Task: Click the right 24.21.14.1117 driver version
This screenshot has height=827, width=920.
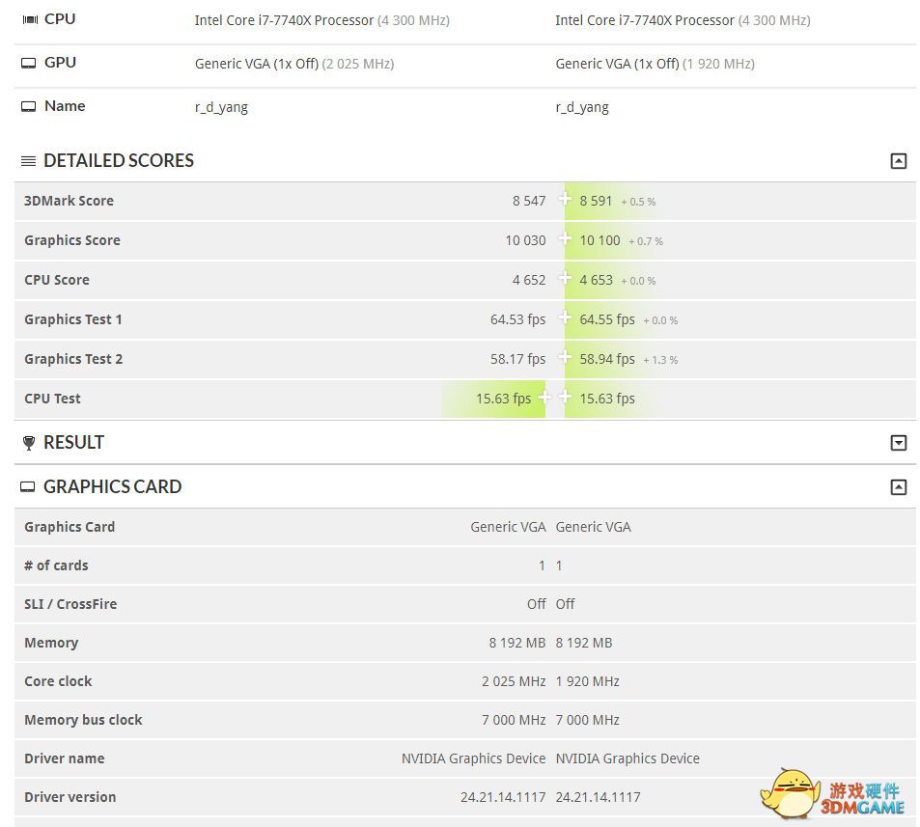Action: pyautogui.click(x=598, y=797)
